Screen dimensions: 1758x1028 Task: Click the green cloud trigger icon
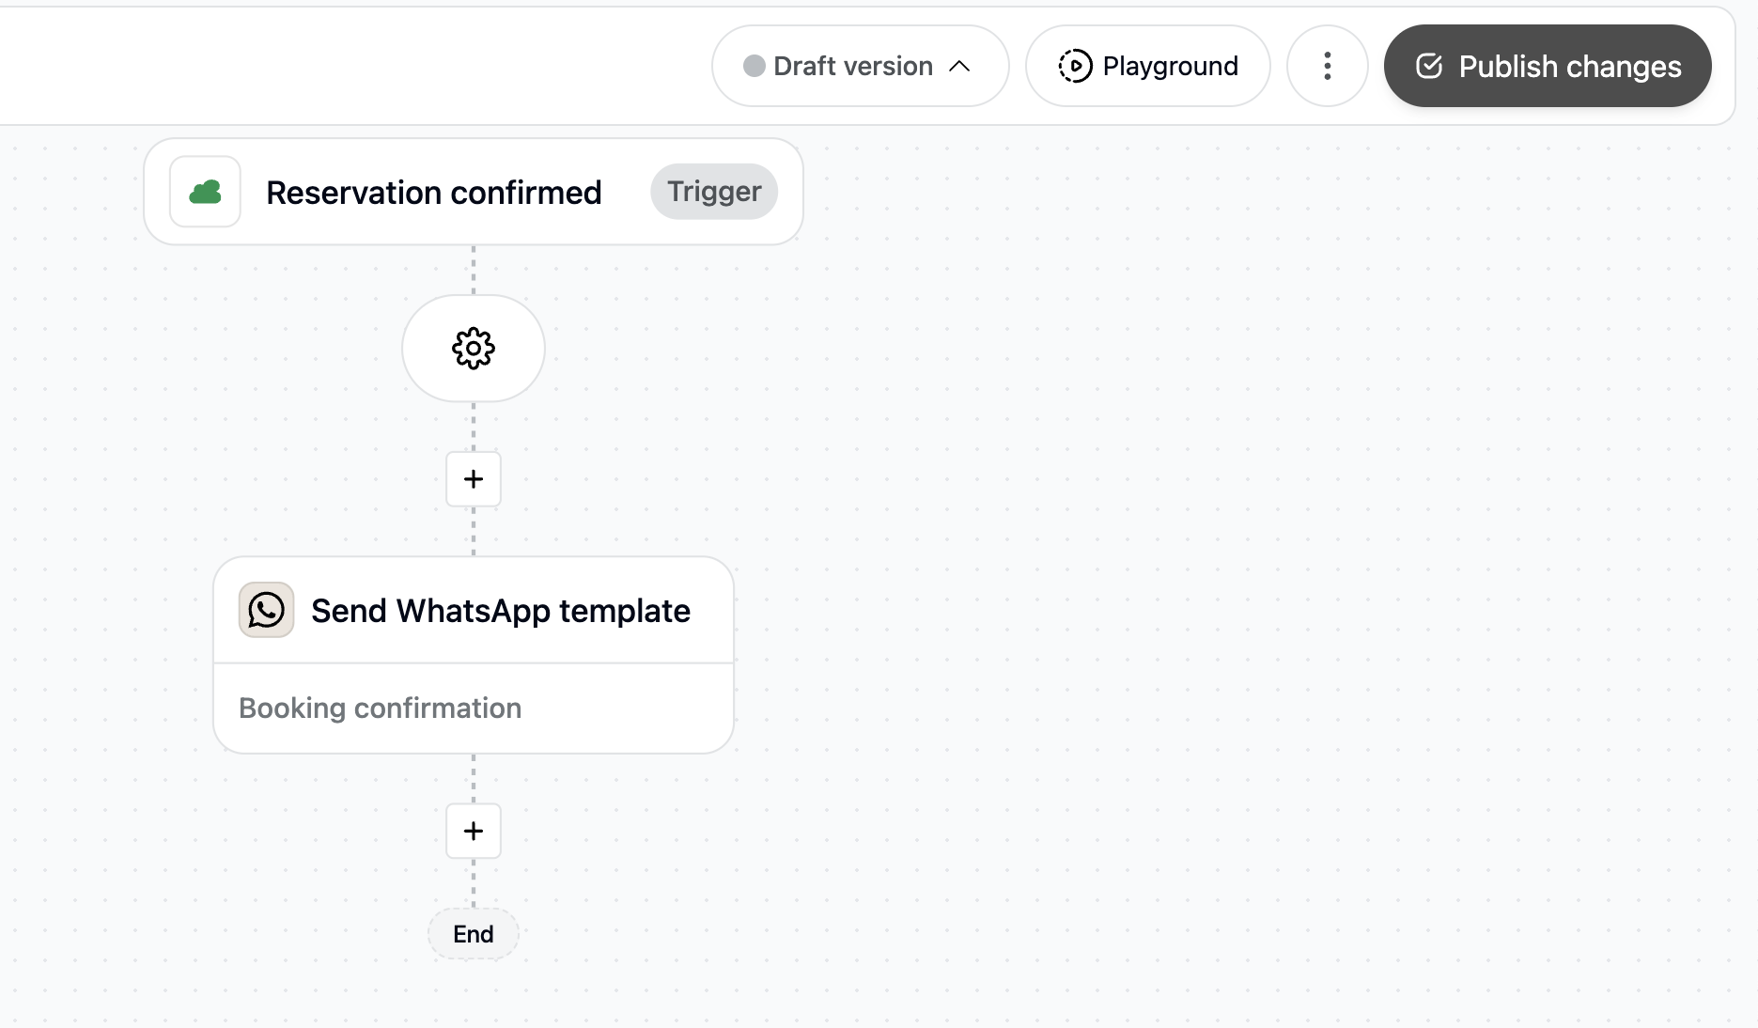pos(205,192)
